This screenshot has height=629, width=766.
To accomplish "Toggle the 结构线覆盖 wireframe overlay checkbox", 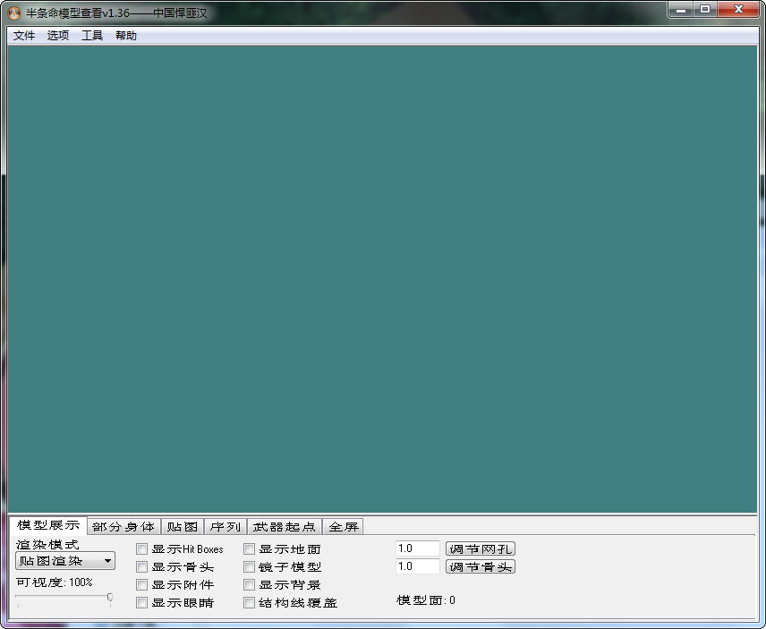I will [249, 602].
